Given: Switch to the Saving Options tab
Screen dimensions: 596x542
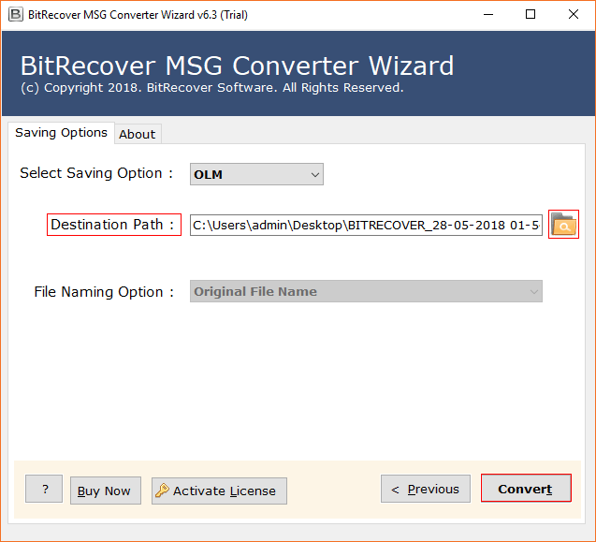Looking at the screenshot, I should (x=61, y=133).
